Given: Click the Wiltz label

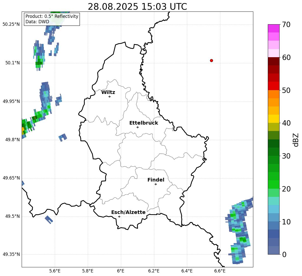Looking at the screenshot, I should (x=108, y=92).
